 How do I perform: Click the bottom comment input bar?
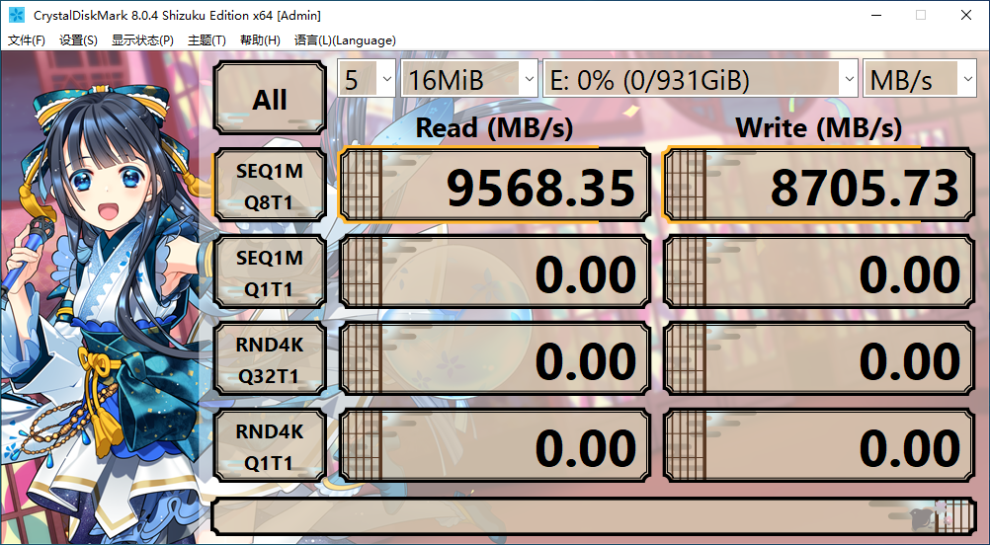pos(594,516)
